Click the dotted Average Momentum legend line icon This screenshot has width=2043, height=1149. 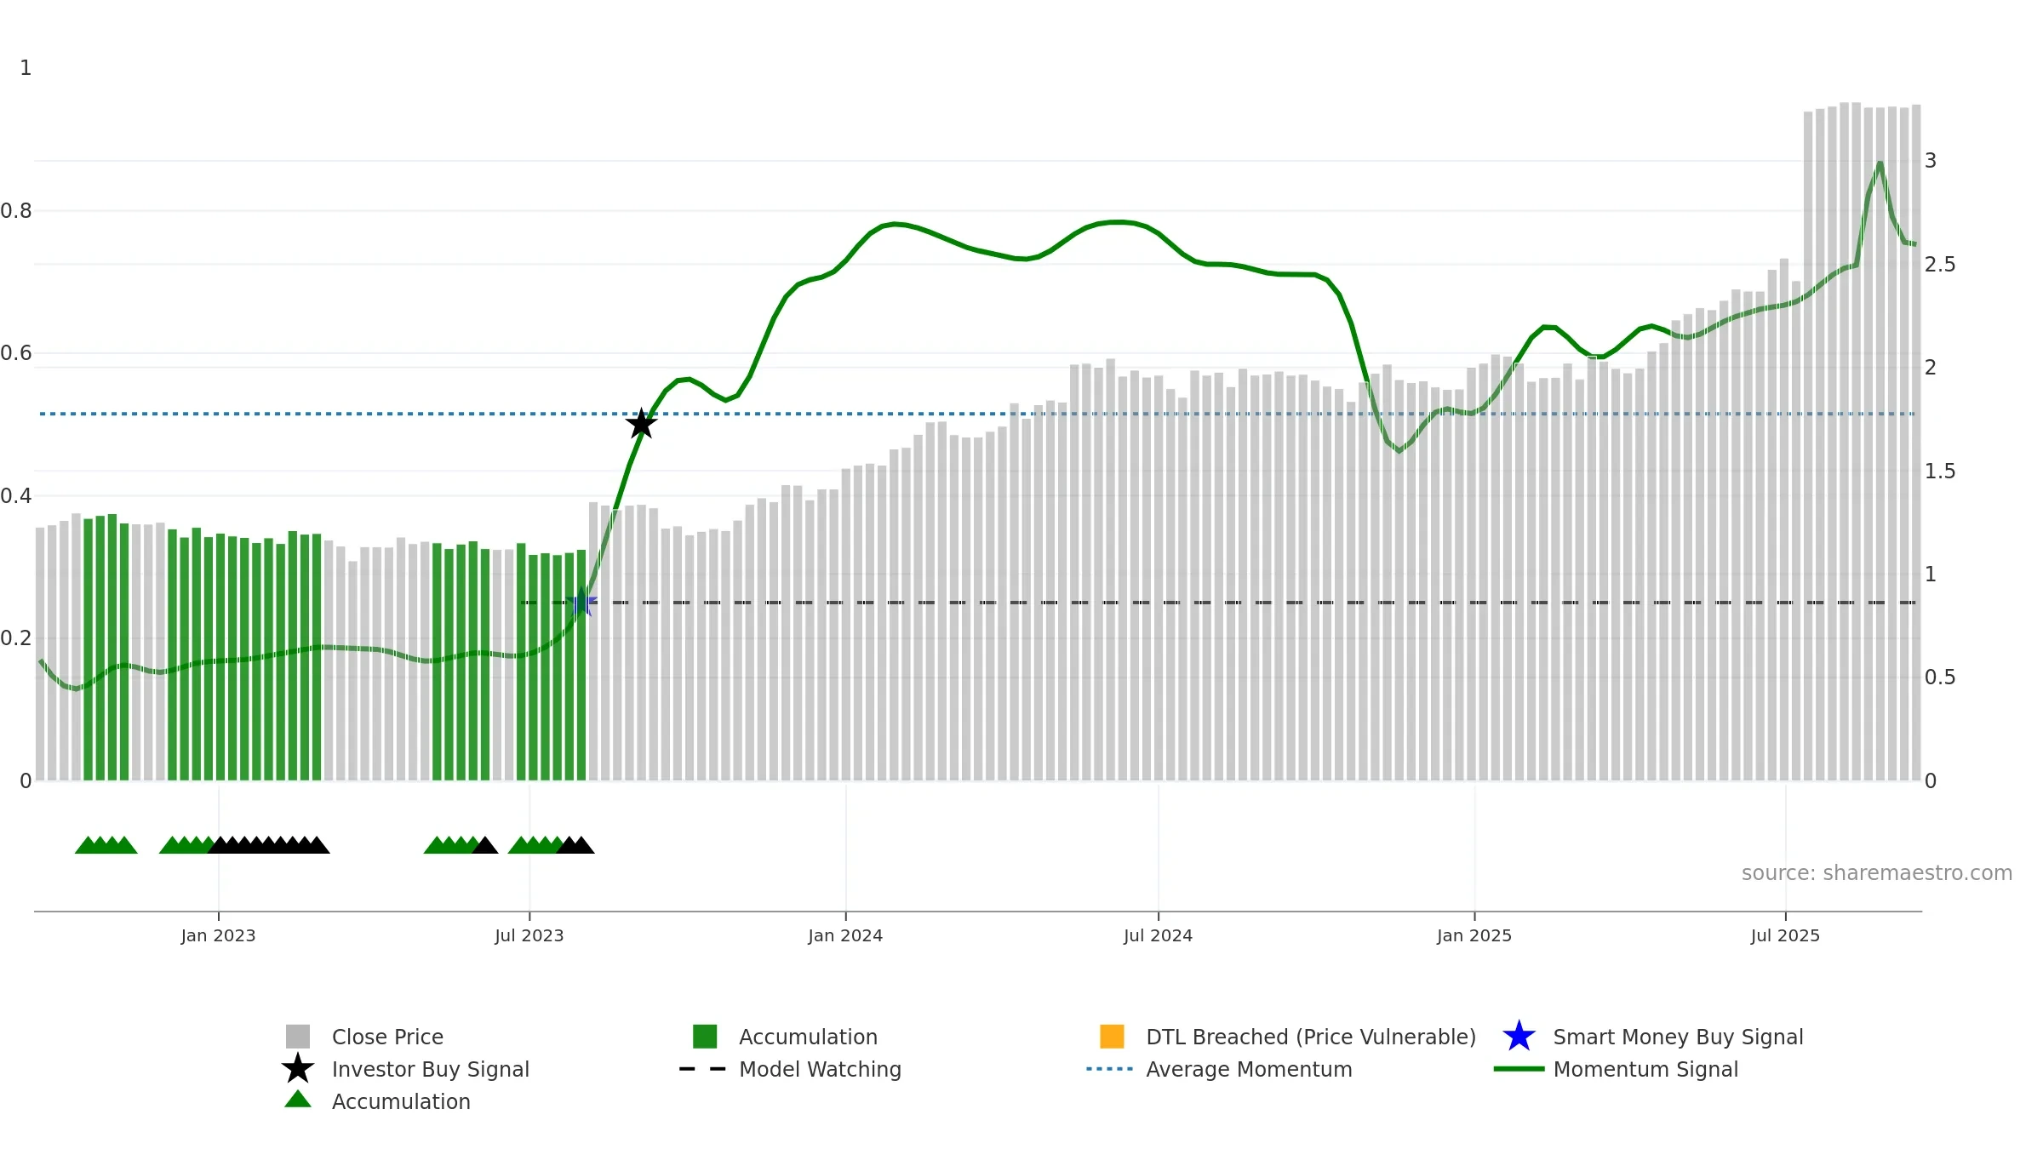click(x=1110, y=1069)
